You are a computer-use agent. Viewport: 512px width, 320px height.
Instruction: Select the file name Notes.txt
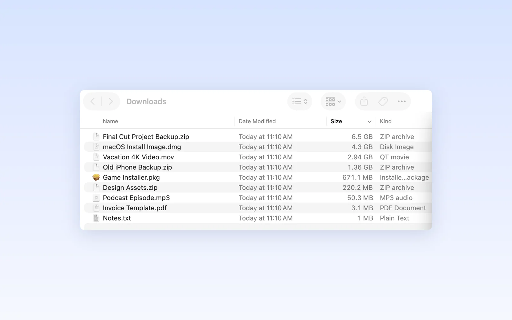click(117, 218)
